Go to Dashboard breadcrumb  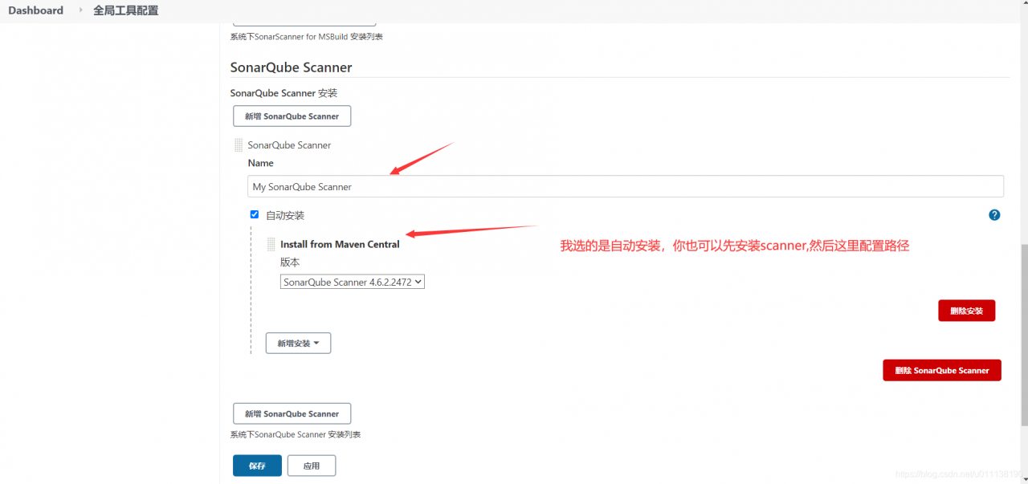coord(35,10)
